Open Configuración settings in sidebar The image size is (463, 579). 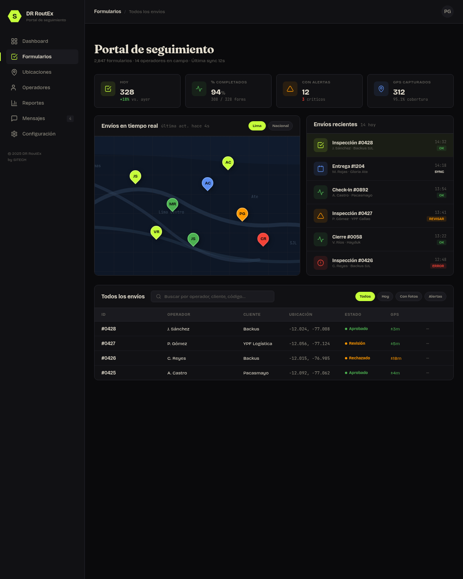42,134
